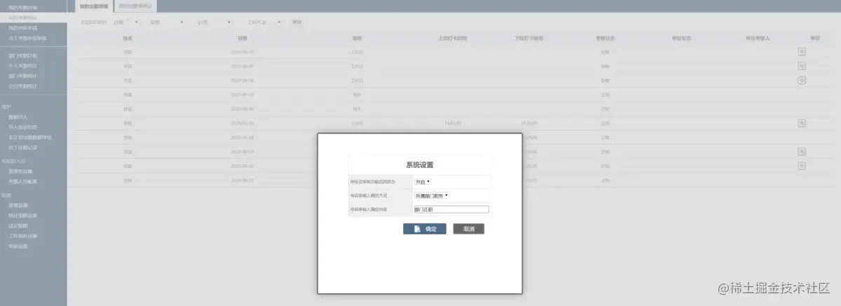Screen dimensions: 841x306
Task: Click the 姓名 column header
Action: point(128,38)
